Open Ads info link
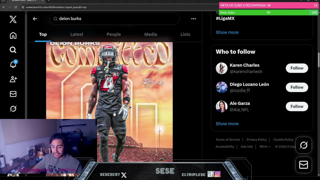The image size is (320, 180). coord(247,146)
